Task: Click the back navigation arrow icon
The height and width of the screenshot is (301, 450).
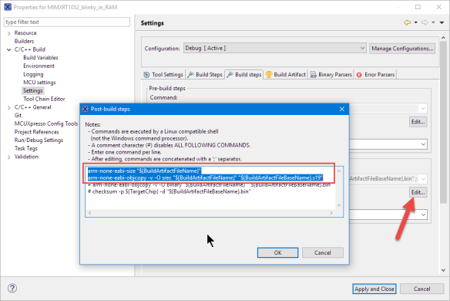Action: pyautogui.click(x=407, y=22)
